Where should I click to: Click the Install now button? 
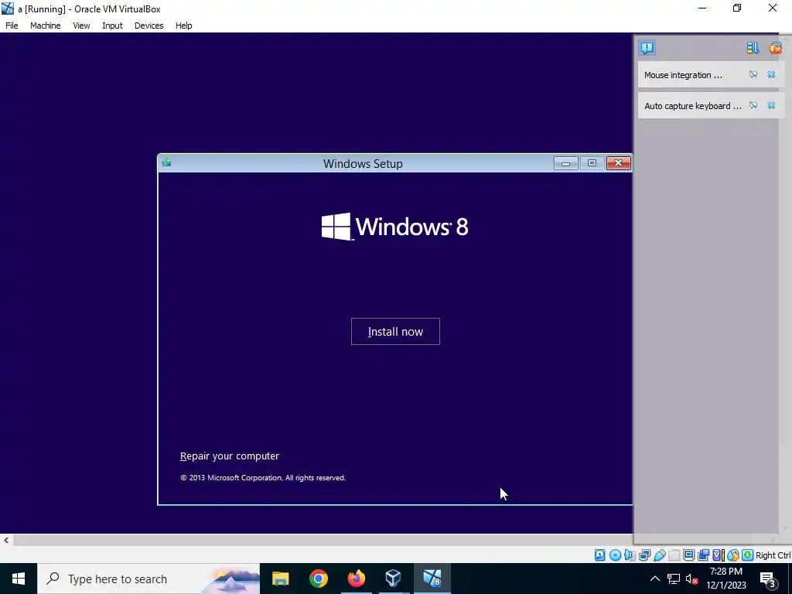point(395,331)
